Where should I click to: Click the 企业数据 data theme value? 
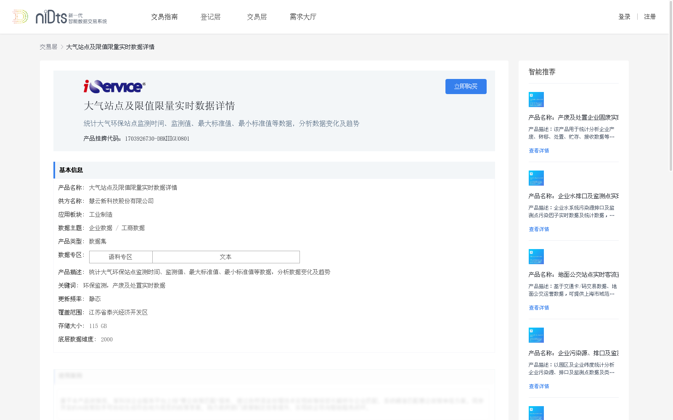click(101, 228)
